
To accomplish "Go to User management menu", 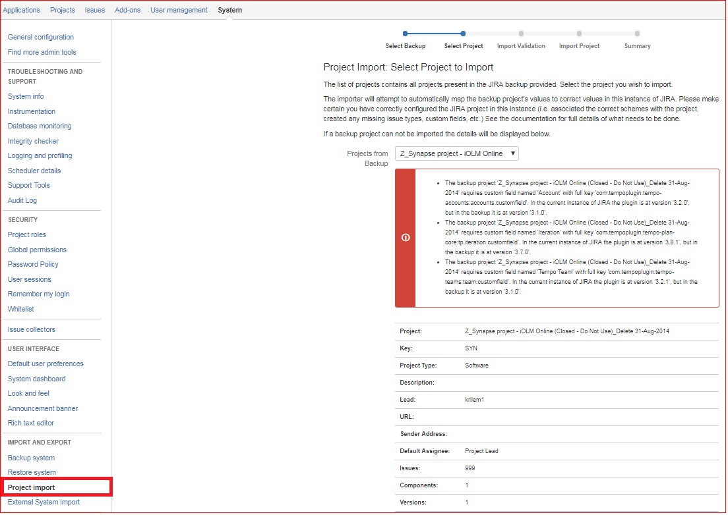I will click(x=179, y=10).
